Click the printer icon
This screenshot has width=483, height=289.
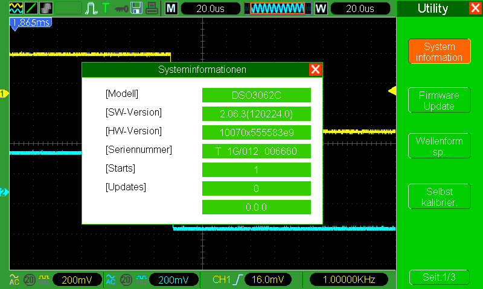pyautogui.click(x=152, y=8)
